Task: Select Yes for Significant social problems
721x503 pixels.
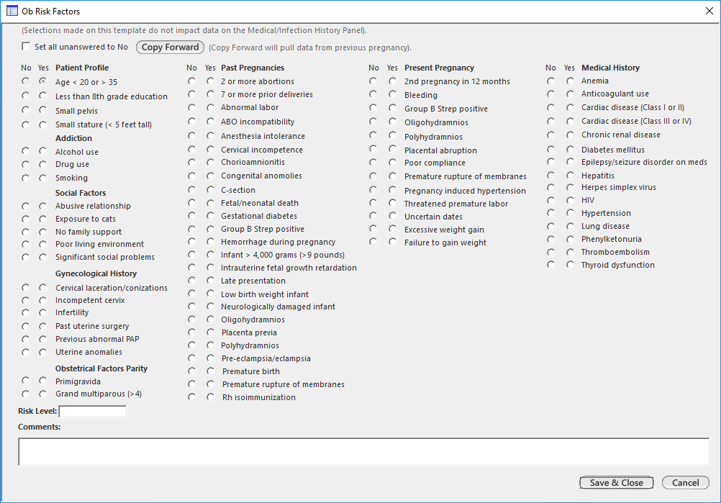Action: coord(42,257)
